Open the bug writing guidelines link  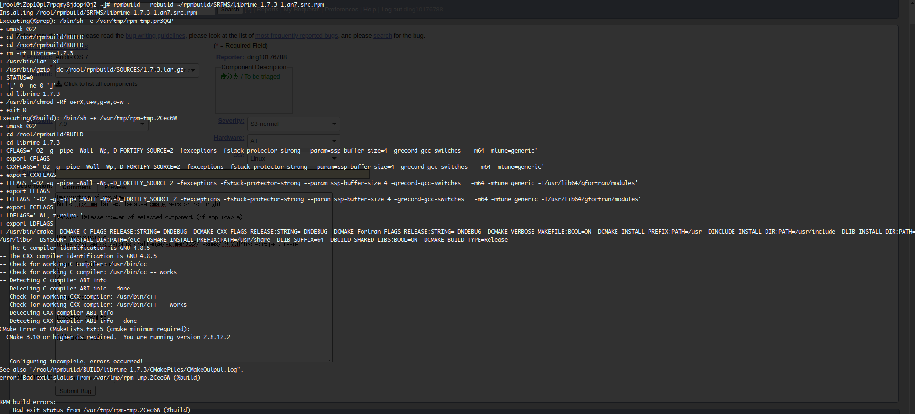(155, 36)
